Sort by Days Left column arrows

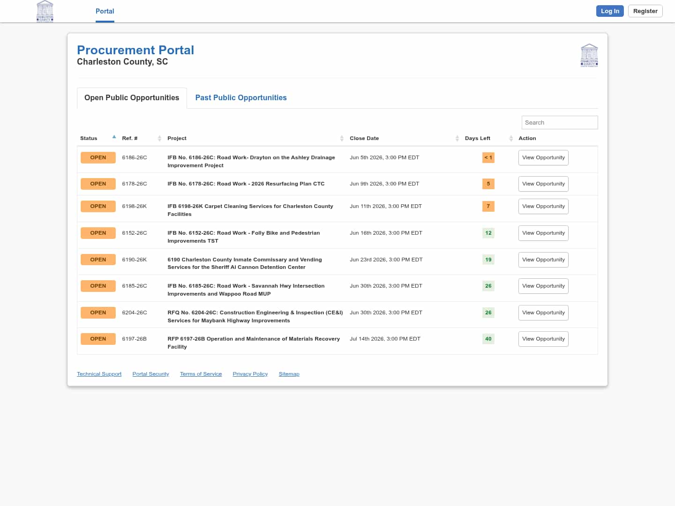click(511, 138)
